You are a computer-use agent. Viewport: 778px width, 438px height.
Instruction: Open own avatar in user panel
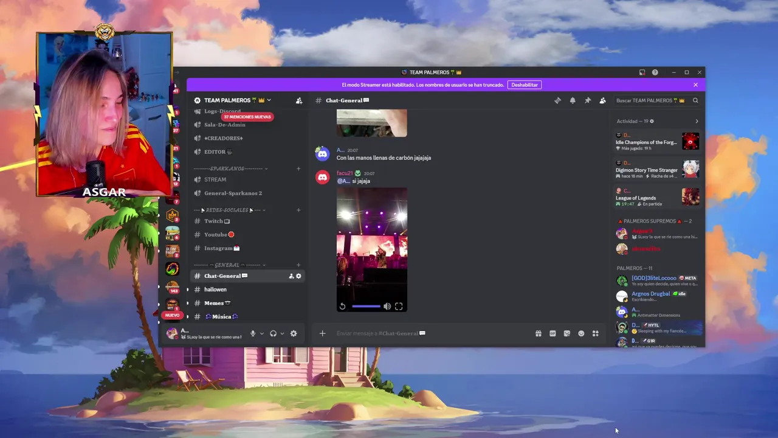pos(172,333)
